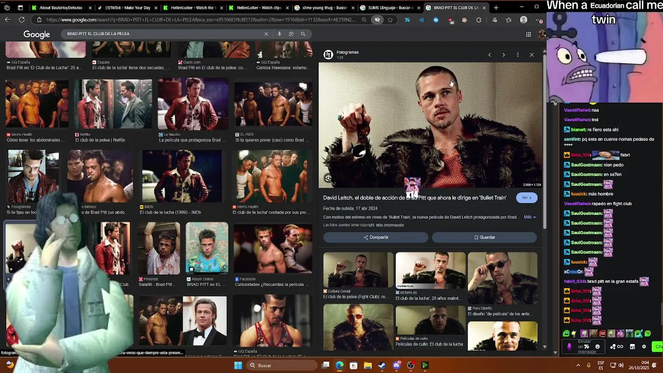Switch to the HellenLuiker Watch clips tab
Screen dimensions: 663x373
click(259, 8)
